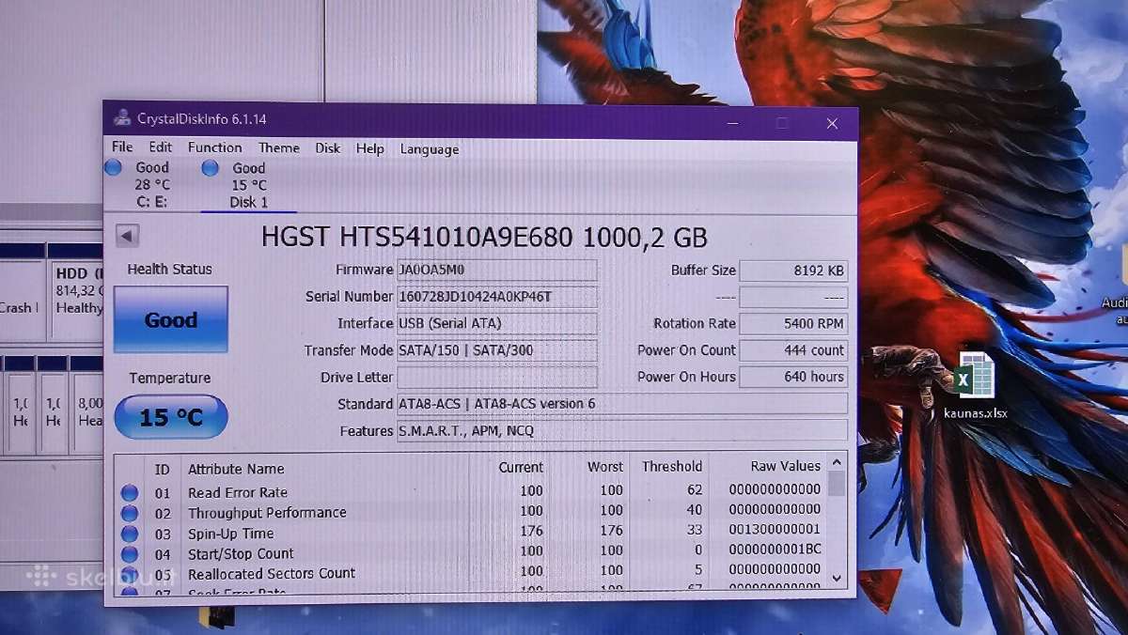Select the Reallocated Sectors Count attribute row

[471, 573]
